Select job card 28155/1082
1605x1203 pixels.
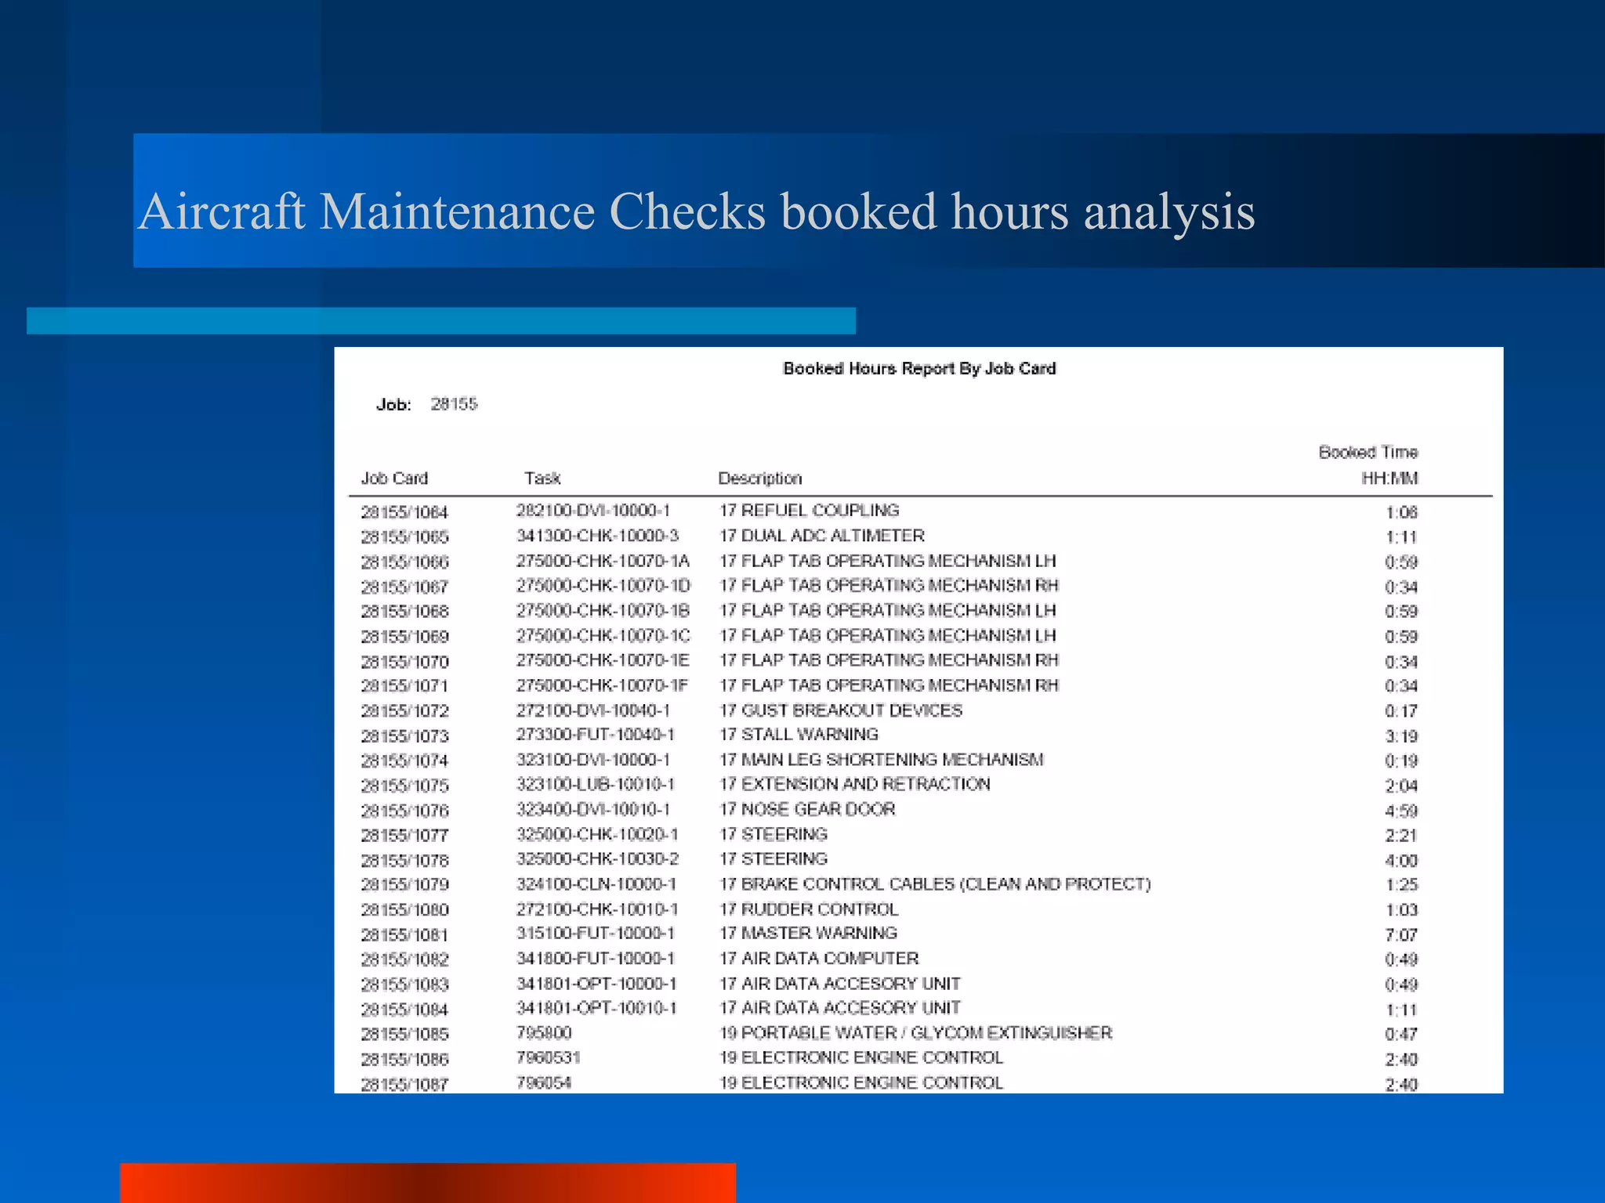(404, 960)
